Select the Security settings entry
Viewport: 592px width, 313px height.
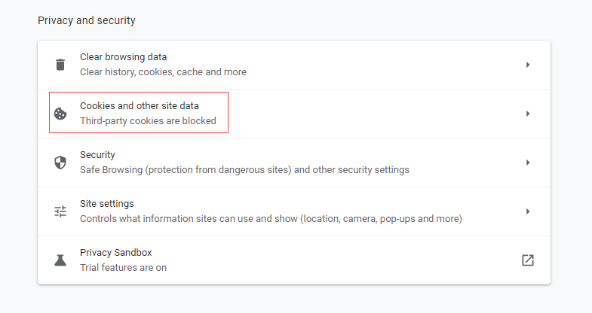tap(97, 155)
